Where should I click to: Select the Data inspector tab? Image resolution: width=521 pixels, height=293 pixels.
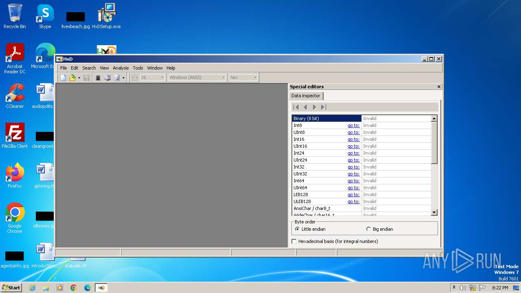tap(306, 96)
